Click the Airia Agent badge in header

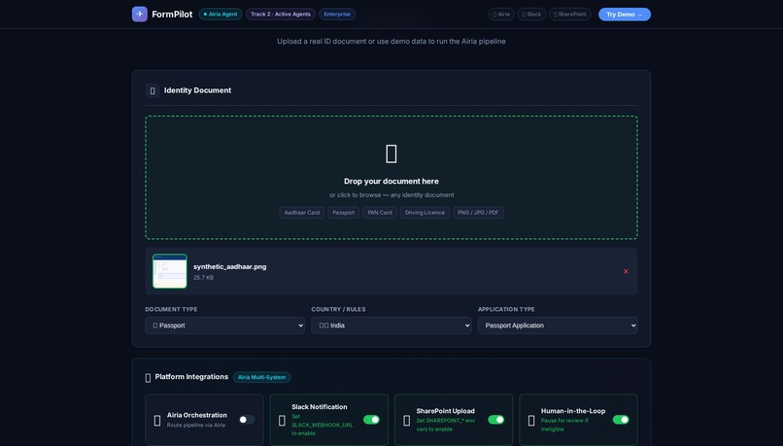tap(221, 14)
